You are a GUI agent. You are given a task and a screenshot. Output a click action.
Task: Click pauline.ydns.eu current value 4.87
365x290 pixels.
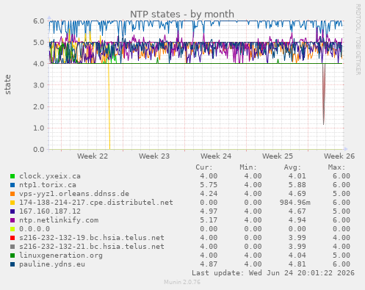[x=209, y=264]
